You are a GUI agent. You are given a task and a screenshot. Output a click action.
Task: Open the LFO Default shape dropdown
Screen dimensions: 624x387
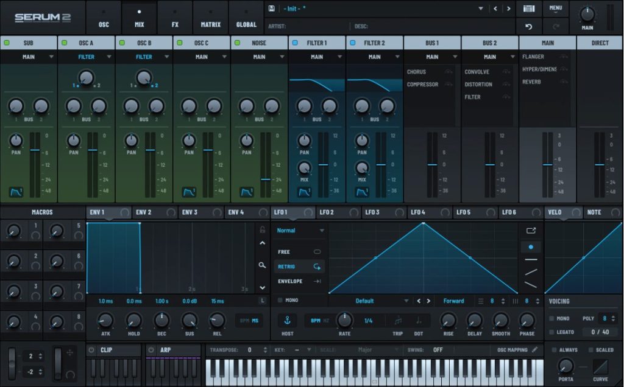[370, 301]
